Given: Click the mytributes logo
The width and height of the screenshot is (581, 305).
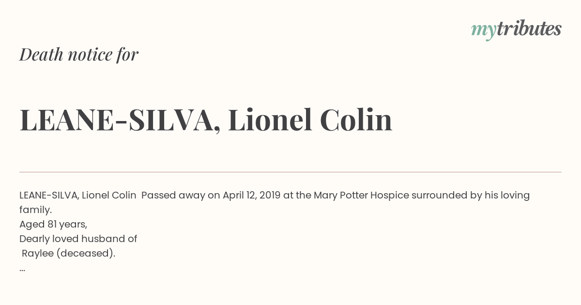Looking at the screenshot, I should (x=516, y=30).
